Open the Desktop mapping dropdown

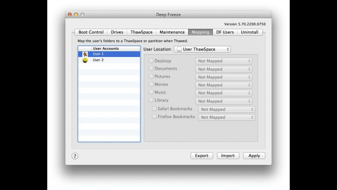click(x=224, y=61)
